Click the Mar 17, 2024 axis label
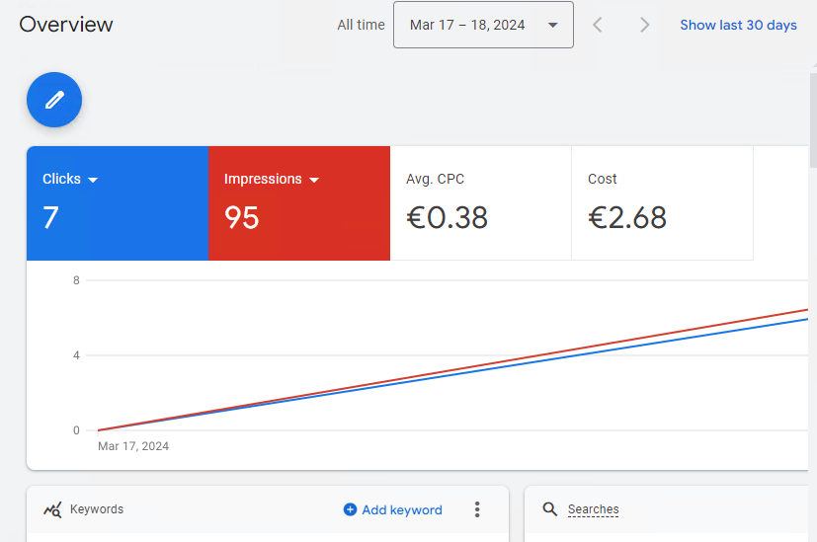The image size is (817, 542). (133, 446)
